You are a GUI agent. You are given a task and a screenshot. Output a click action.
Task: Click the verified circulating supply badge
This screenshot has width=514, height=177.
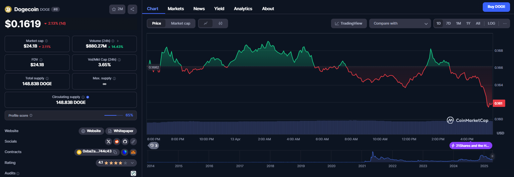(x=88, y=97)
